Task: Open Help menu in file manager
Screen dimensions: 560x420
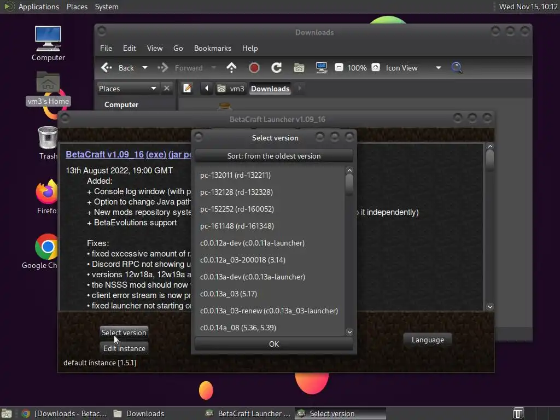Action: (x=249, y=48)
